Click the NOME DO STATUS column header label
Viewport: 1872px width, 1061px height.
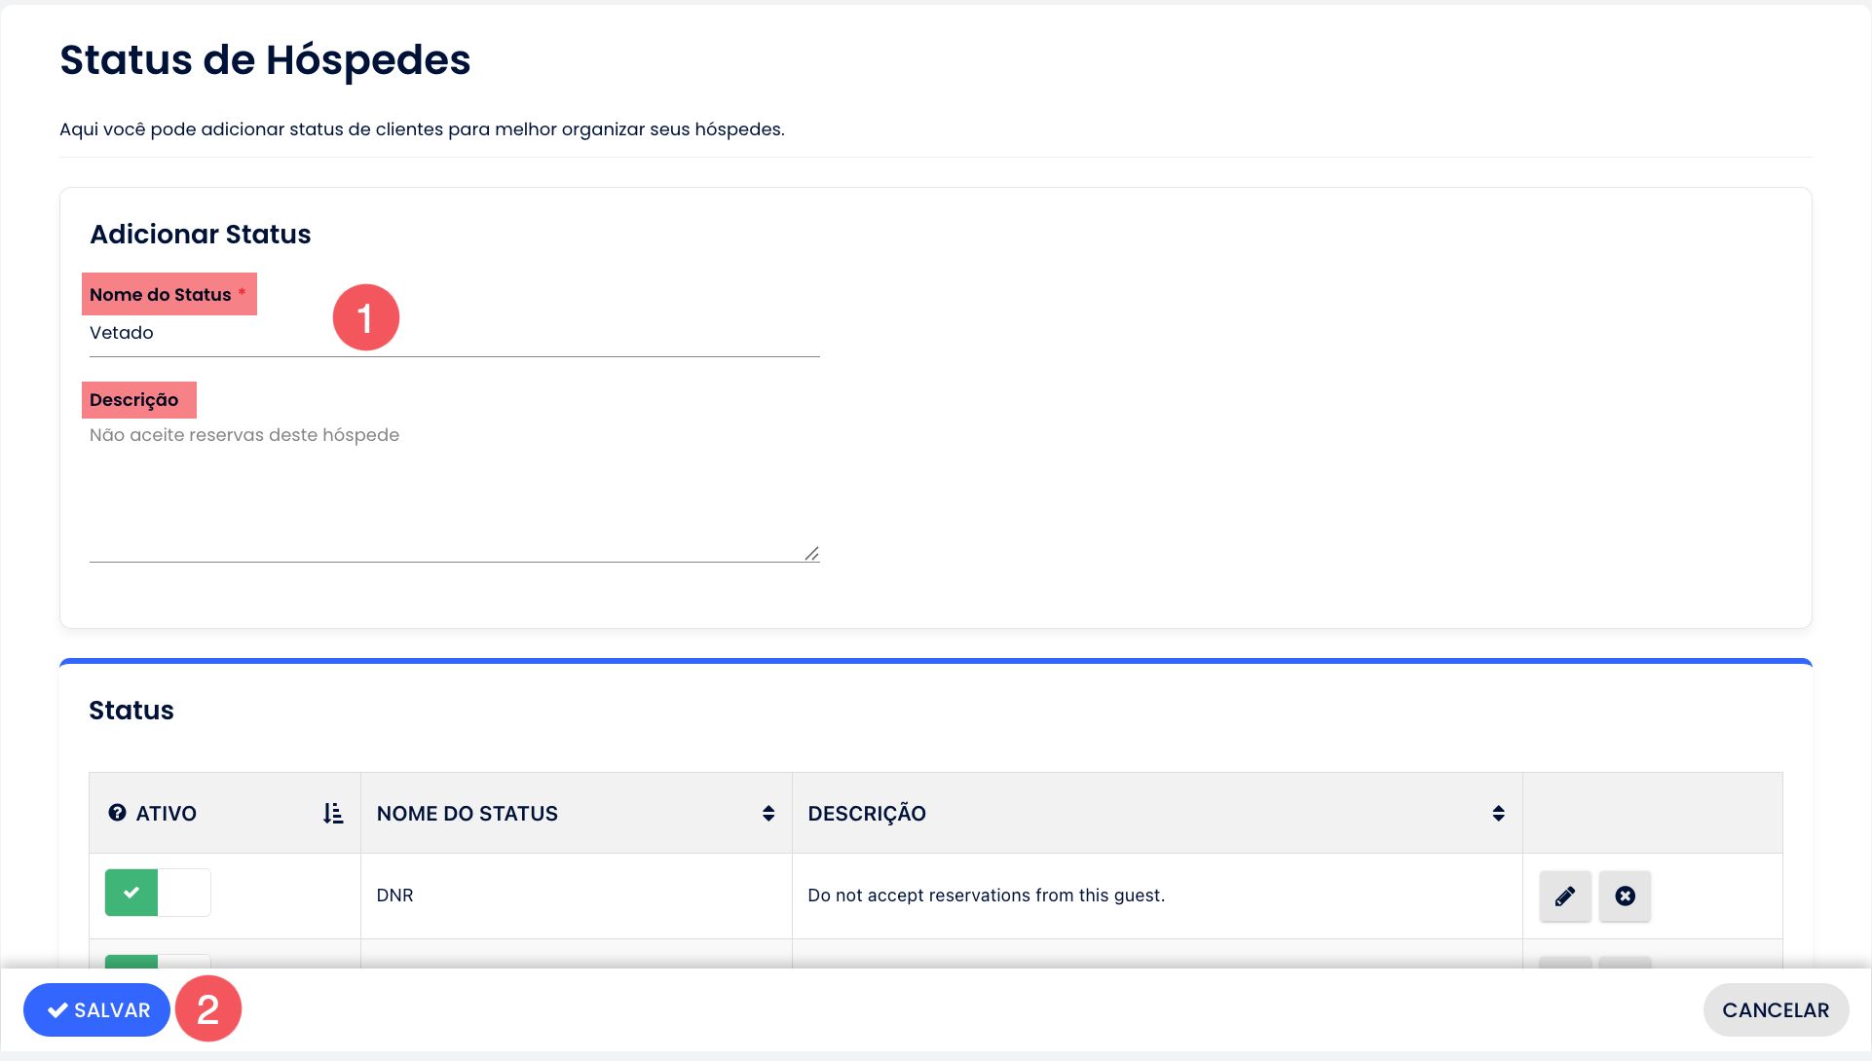pyautogui.click(x=467, y=814)
